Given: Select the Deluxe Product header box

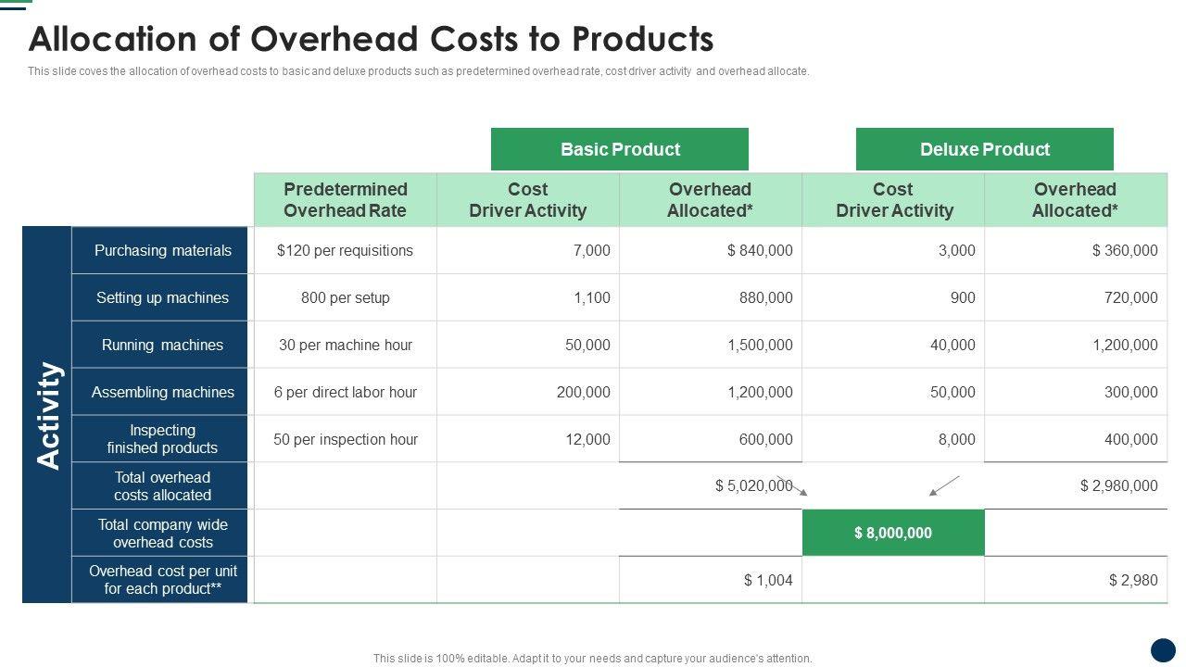Looking at the screenshot, I should [984, 149].
